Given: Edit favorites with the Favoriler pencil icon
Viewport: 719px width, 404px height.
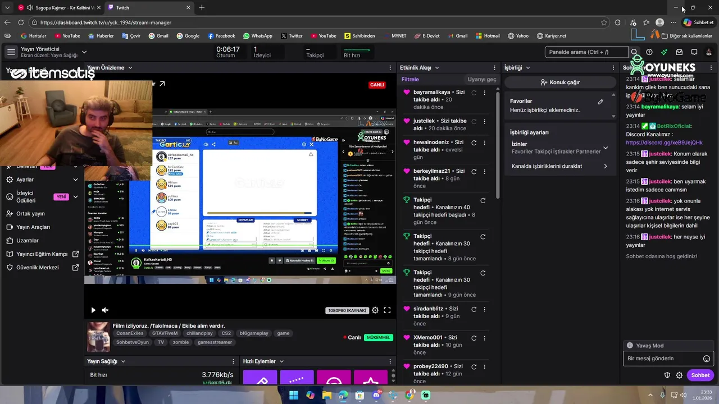Looking at the screenshot, I should tap(600, 102).
